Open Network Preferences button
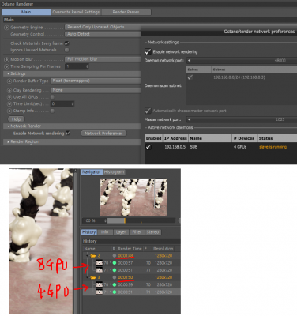 coord(103,134)
